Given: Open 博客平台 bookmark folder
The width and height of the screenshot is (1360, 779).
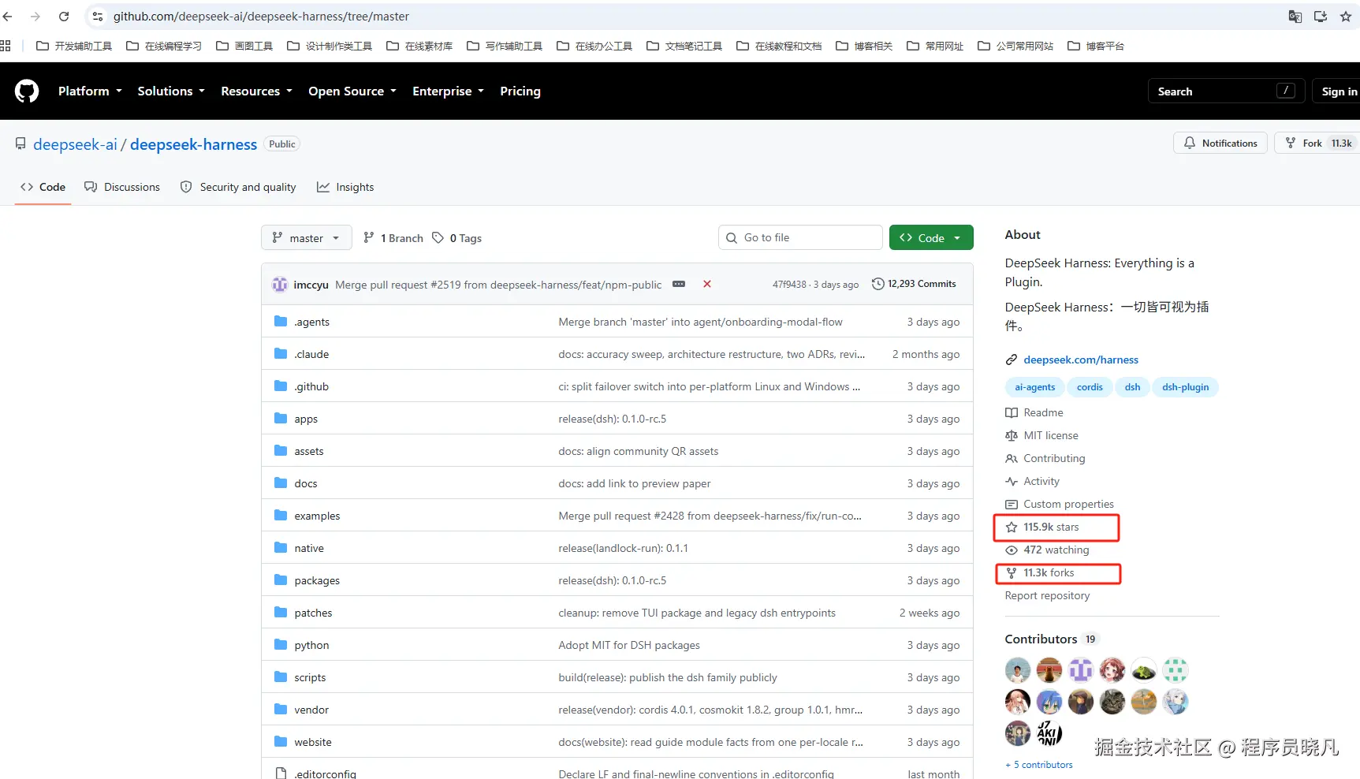Looking at the screenshot, I should click(x=1096, y=46).
